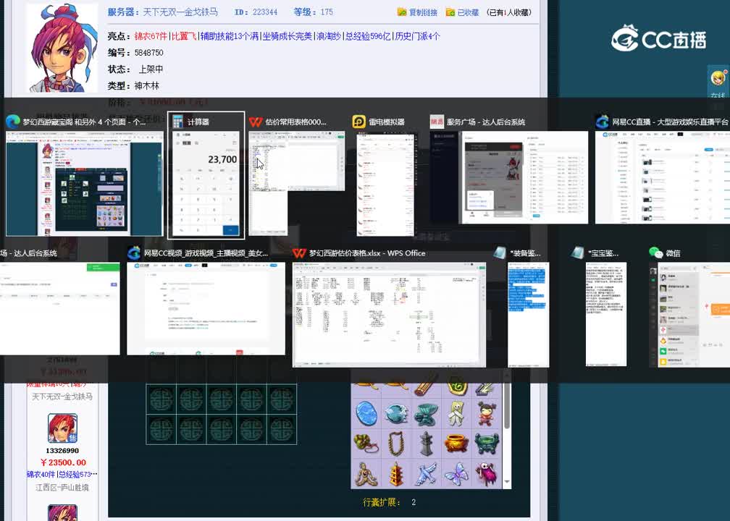Open listing 13326990 in sidebar
730x521 pixels.
click(x=62, y=451)
